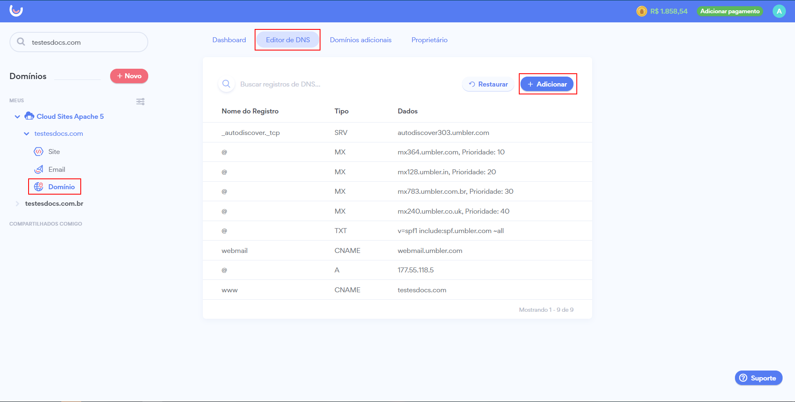Click the gold coin balance icon
Viewport: 795px width, 402px height.
[641, 11]
